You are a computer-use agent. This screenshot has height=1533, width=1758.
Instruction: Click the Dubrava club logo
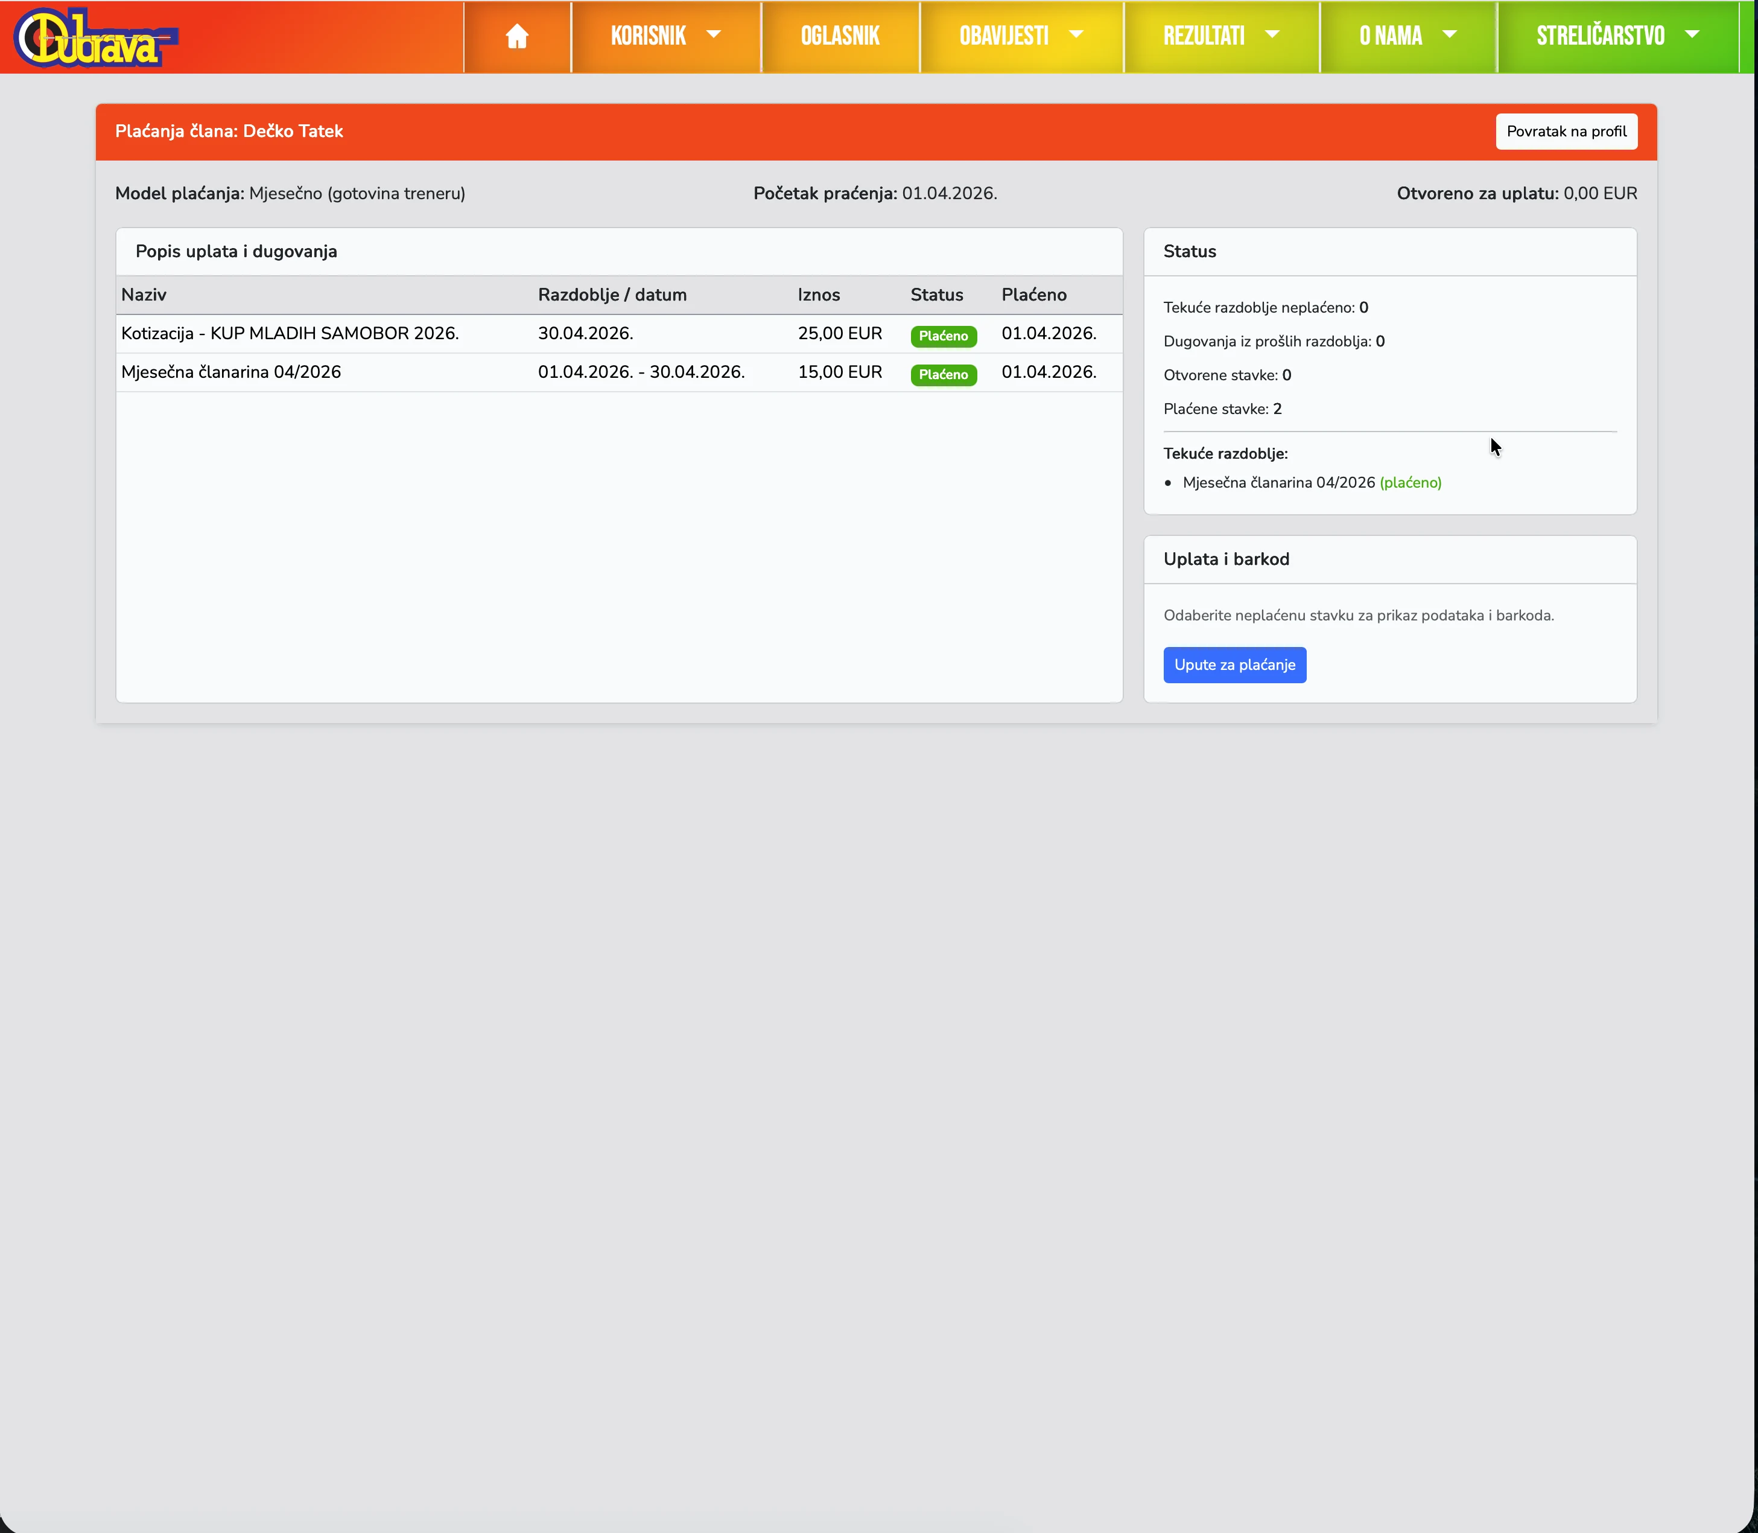94,37
